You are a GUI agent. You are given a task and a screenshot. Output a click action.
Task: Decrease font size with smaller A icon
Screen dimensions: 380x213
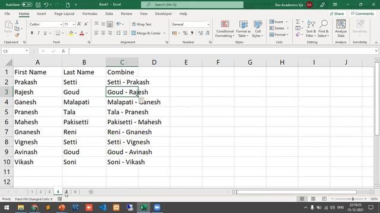coord(86,24)
